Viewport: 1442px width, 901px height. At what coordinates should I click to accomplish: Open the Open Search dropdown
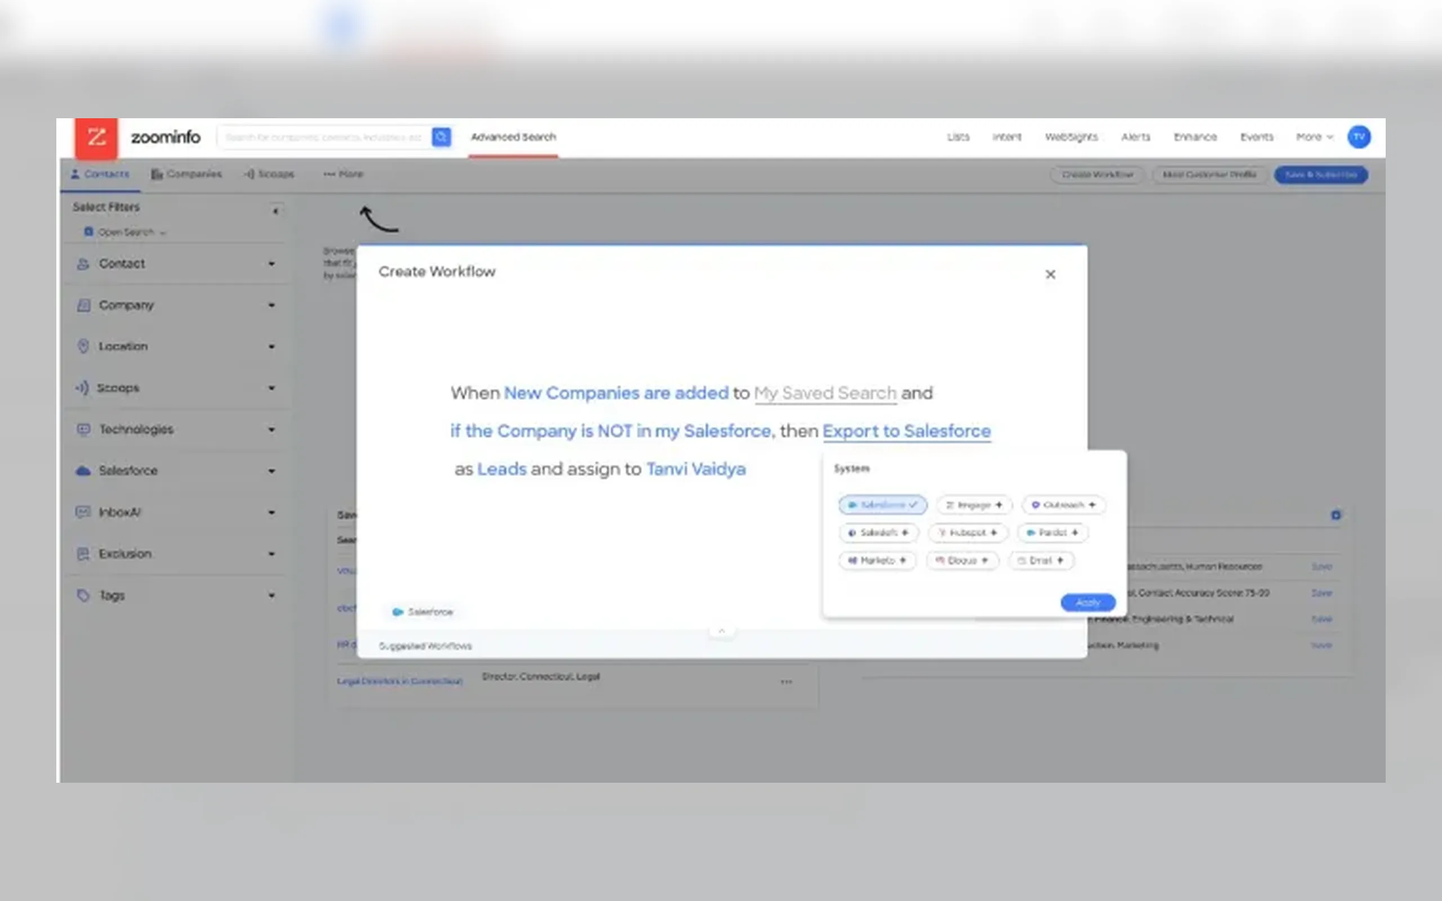pyautogui.click(x=125, y=232)
